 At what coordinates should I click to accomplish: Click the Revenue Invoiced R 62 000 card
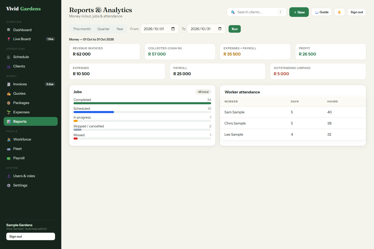click(105, 52)
